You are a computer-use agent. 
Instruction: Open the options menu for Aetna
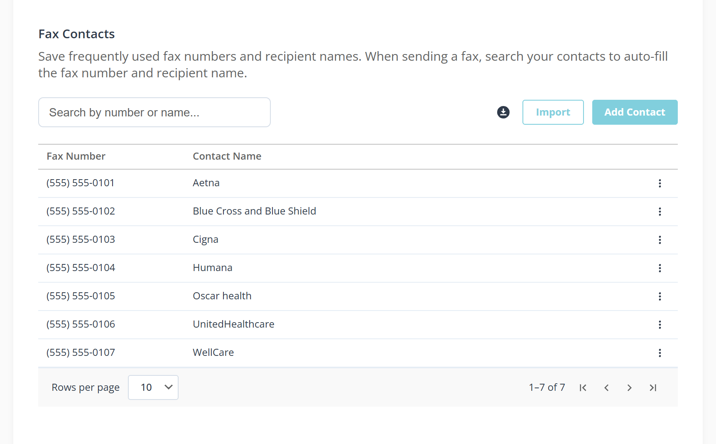660,183
